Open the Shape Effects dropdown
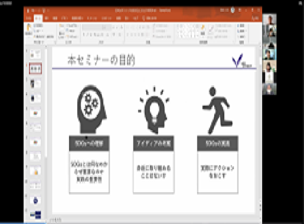304x224 pixels. tap(221, 37)
